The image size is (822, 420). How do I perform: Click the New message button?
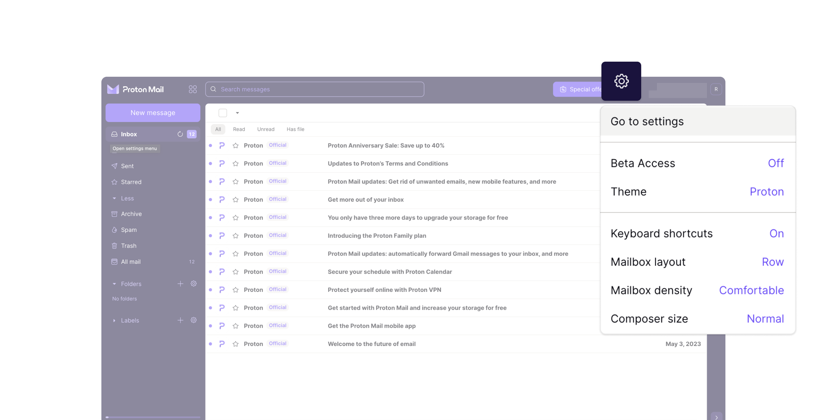pos(153,113)
